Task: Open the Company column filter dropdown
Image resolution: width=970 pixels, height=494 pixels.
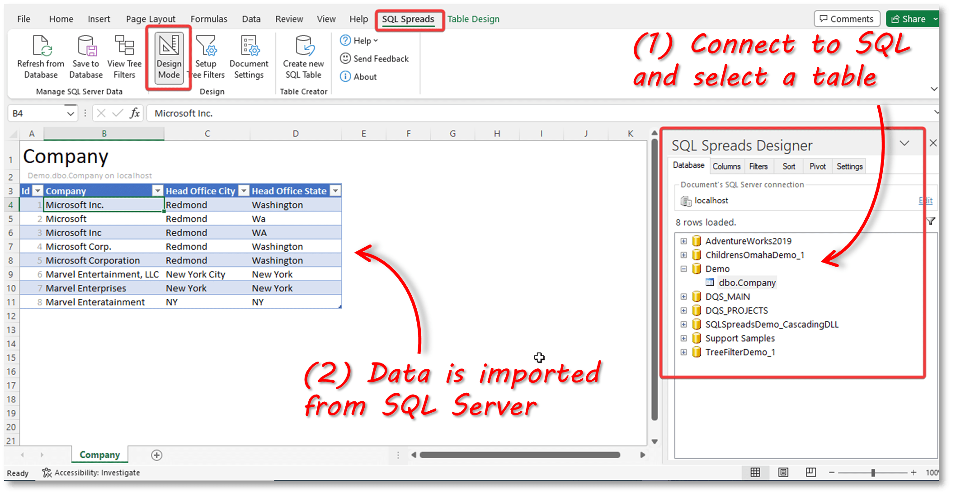Action: 158,190
